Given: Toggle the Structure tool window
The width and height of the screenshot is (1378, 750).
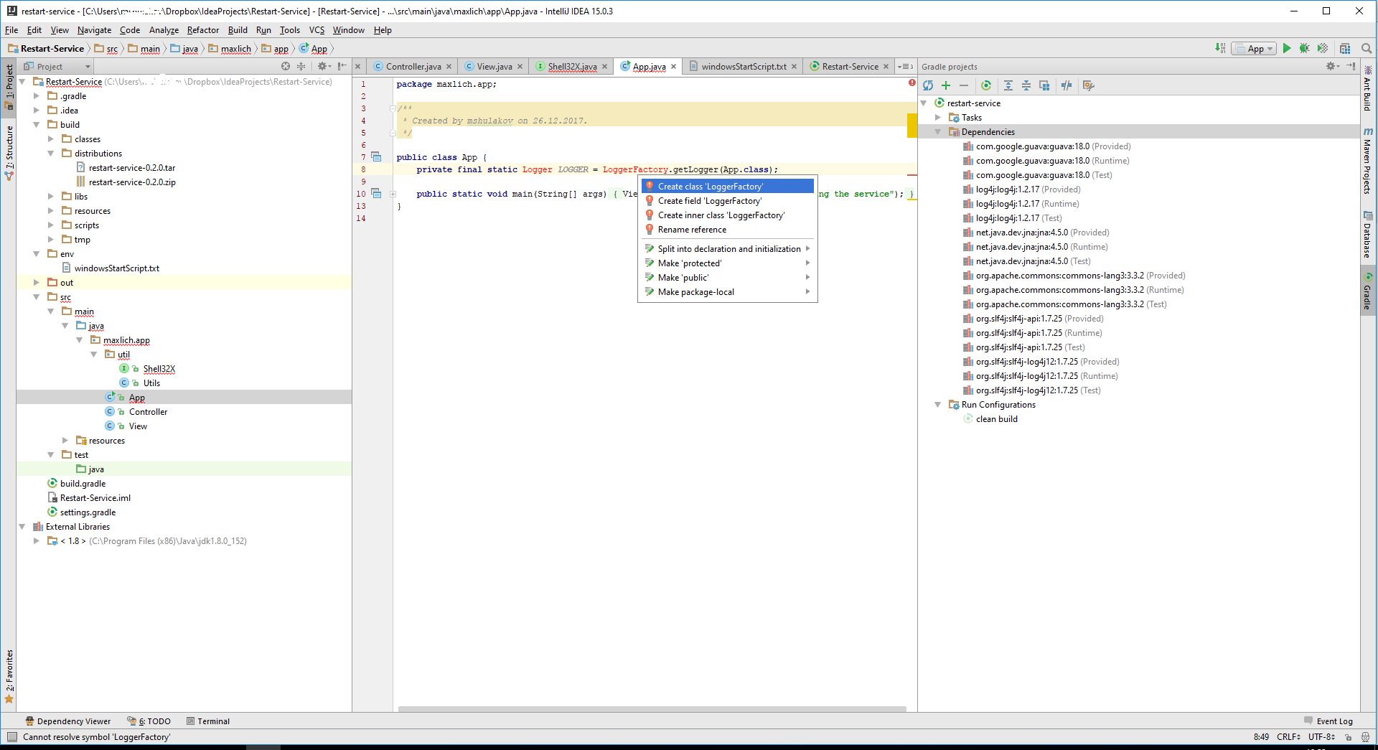Looking at the screenshot, I should (9, 152).
